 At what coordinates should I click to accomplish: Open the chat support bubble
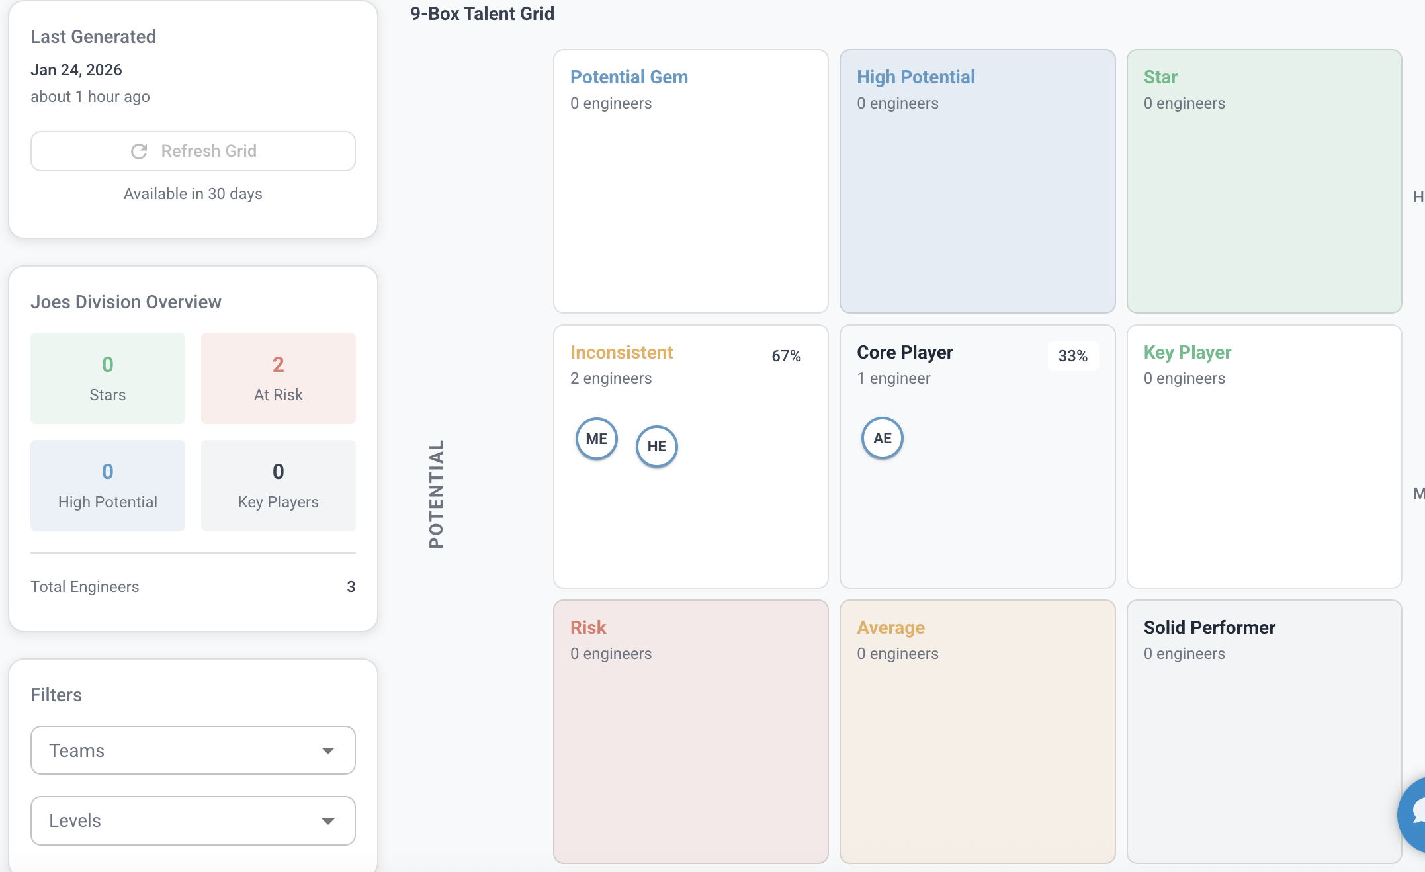tap(1416, 814)
